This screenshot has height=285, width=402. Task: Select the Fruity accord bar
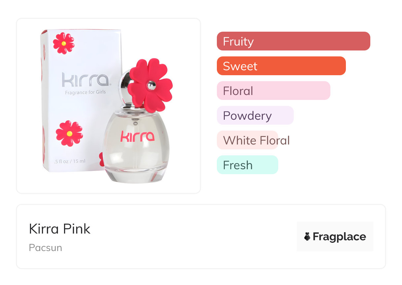tap(293, 41)
